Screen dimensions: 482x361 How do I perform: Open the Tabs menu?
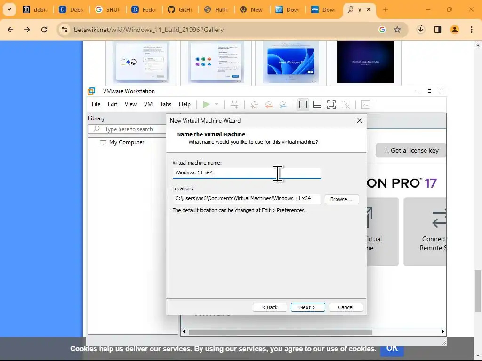click(x=165, y=104)
